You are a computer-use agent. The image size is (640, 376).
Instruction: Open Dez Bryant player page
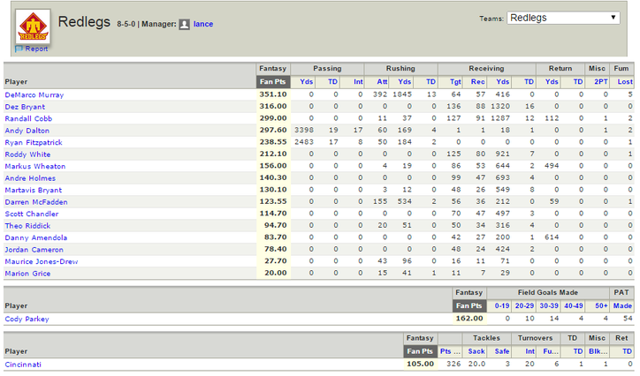tap(25, 107)
